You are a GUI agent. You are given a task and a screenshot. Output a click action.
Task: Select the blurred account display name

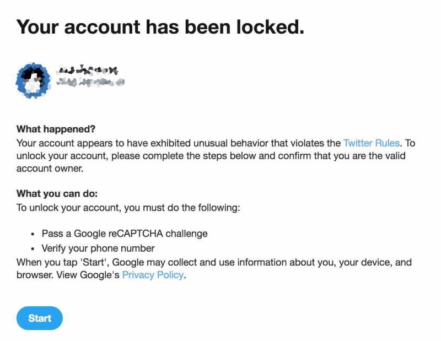pyautogui.click(x=87, y=71)
